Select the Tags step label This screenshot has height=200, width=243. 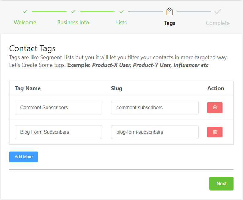170,23
